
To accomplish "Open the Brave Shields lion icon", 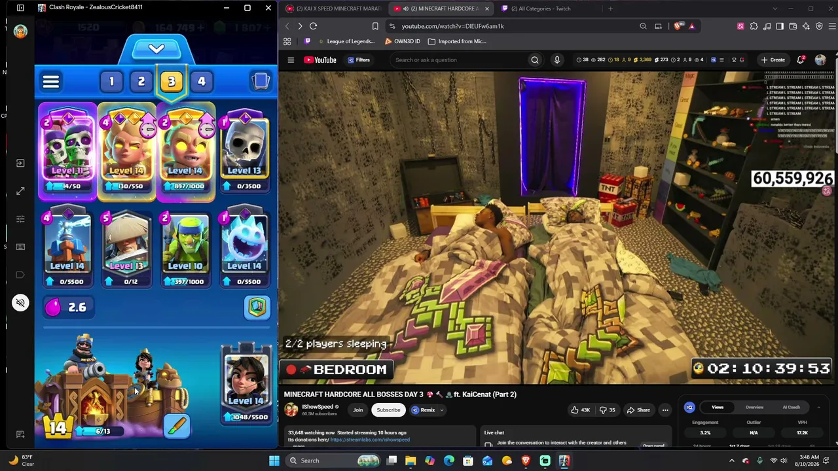I will [x=678, y=26].
